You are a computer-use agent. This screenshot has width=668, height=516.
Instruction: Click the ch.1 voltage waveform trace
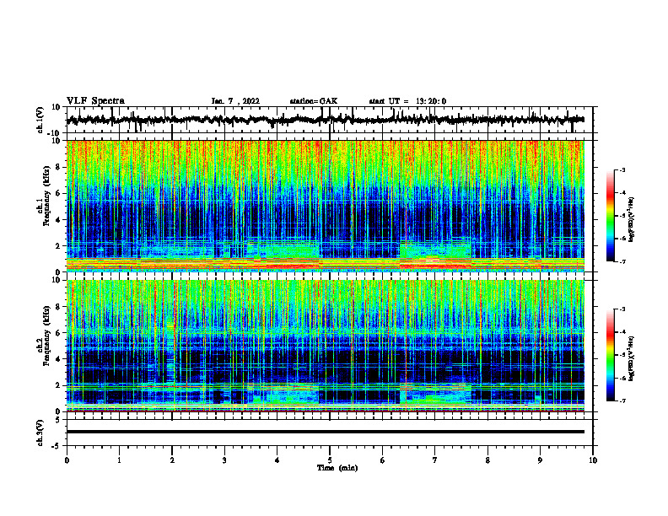(x=325, y=120)
